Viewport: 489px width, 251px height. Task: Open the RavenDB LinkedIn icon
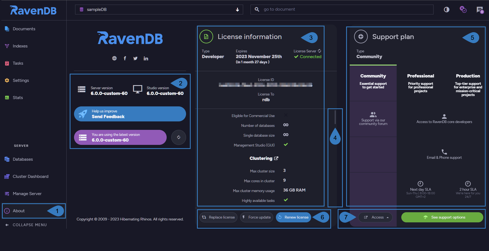(146, 58)
